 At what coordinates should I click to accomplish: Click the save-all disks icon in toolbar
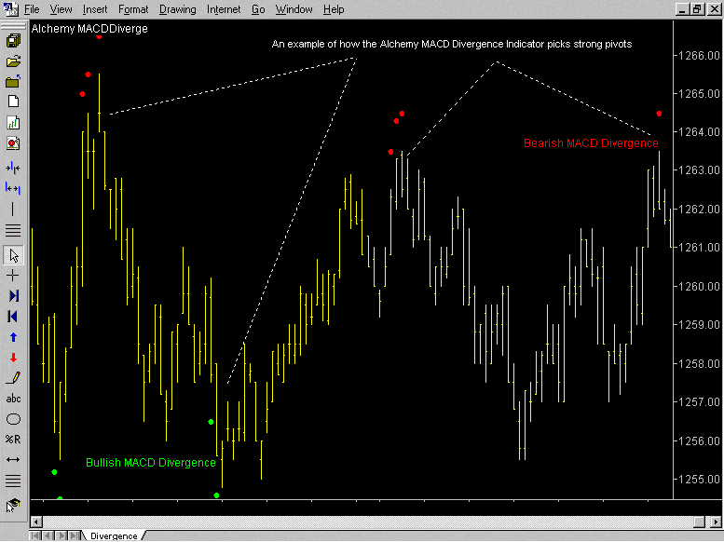[x=13, y=41]
